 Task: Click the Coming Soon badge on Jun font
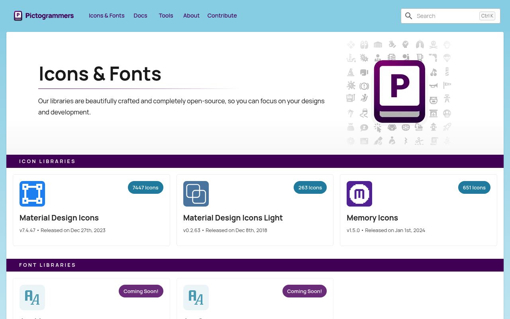click(x=304, y=291)
